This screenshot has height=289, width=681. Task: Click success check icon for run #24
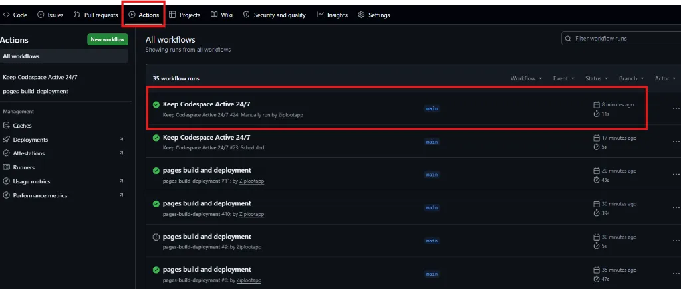156,104
